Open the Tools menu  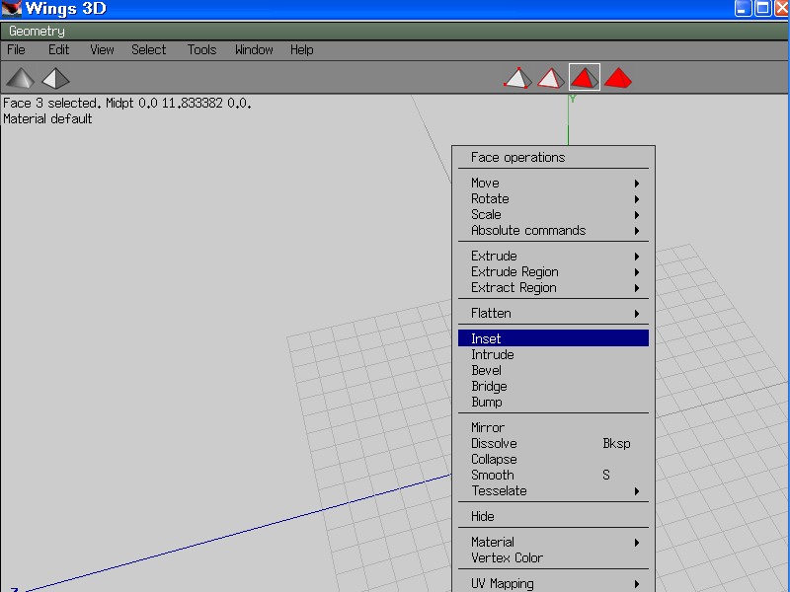pos(202,50)
